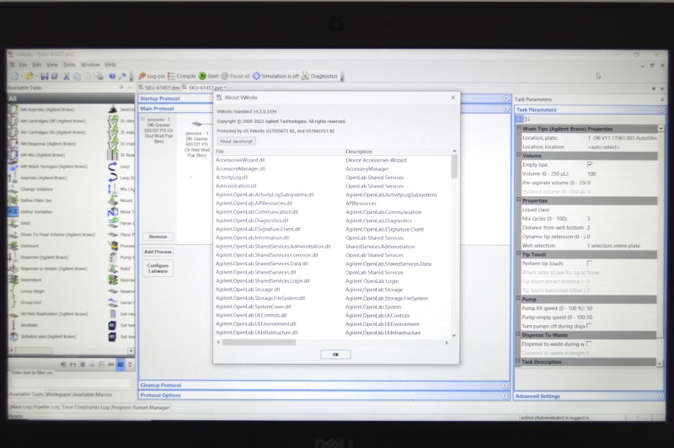674x448 pixels.
Task: Click the horizontal scrollbar in About VWorks list
Action: coord(259,343)
